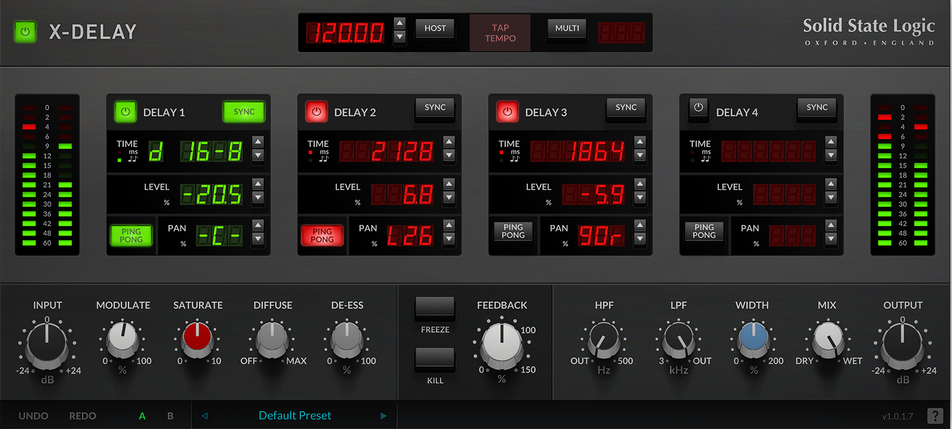This screenshot has width=952, height=429.
Task: Click the TAP TEMPO pad
Action: tap(500, 33)
